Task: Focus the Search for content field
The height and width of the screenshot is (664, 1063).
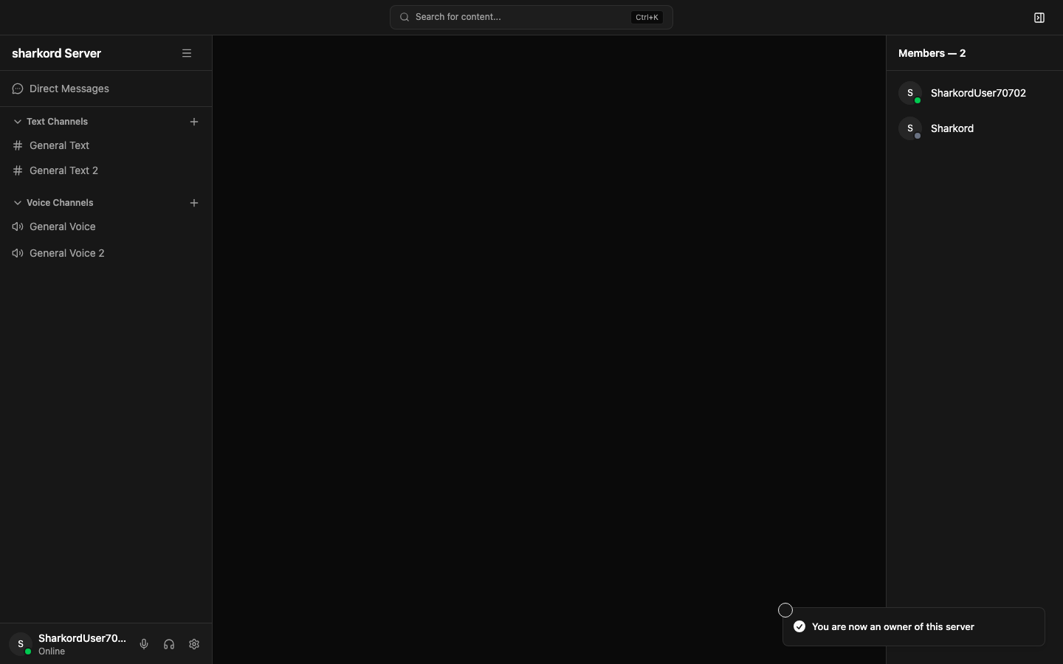Action: [x=531, y=17]
